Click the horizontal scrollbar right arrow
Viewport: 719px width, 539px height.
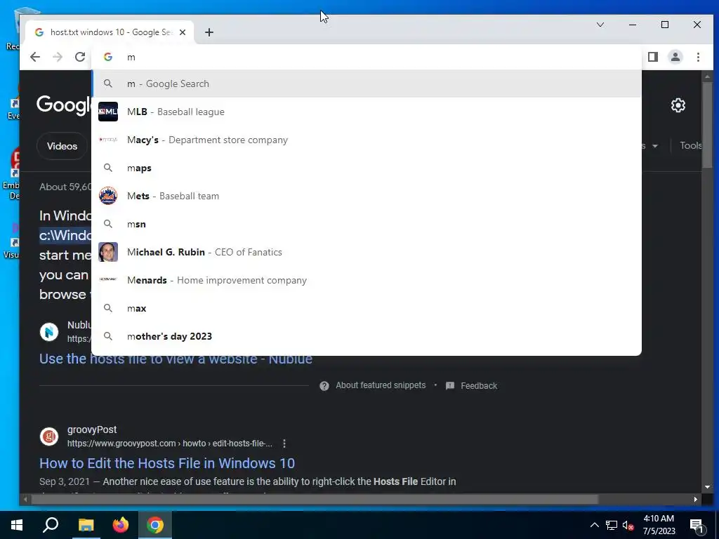pyautogui.click(x=696, y=499)
